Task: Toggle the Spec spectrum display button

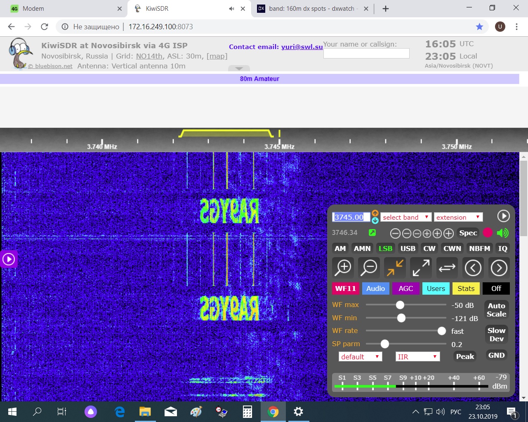Action: pos(468,233)
